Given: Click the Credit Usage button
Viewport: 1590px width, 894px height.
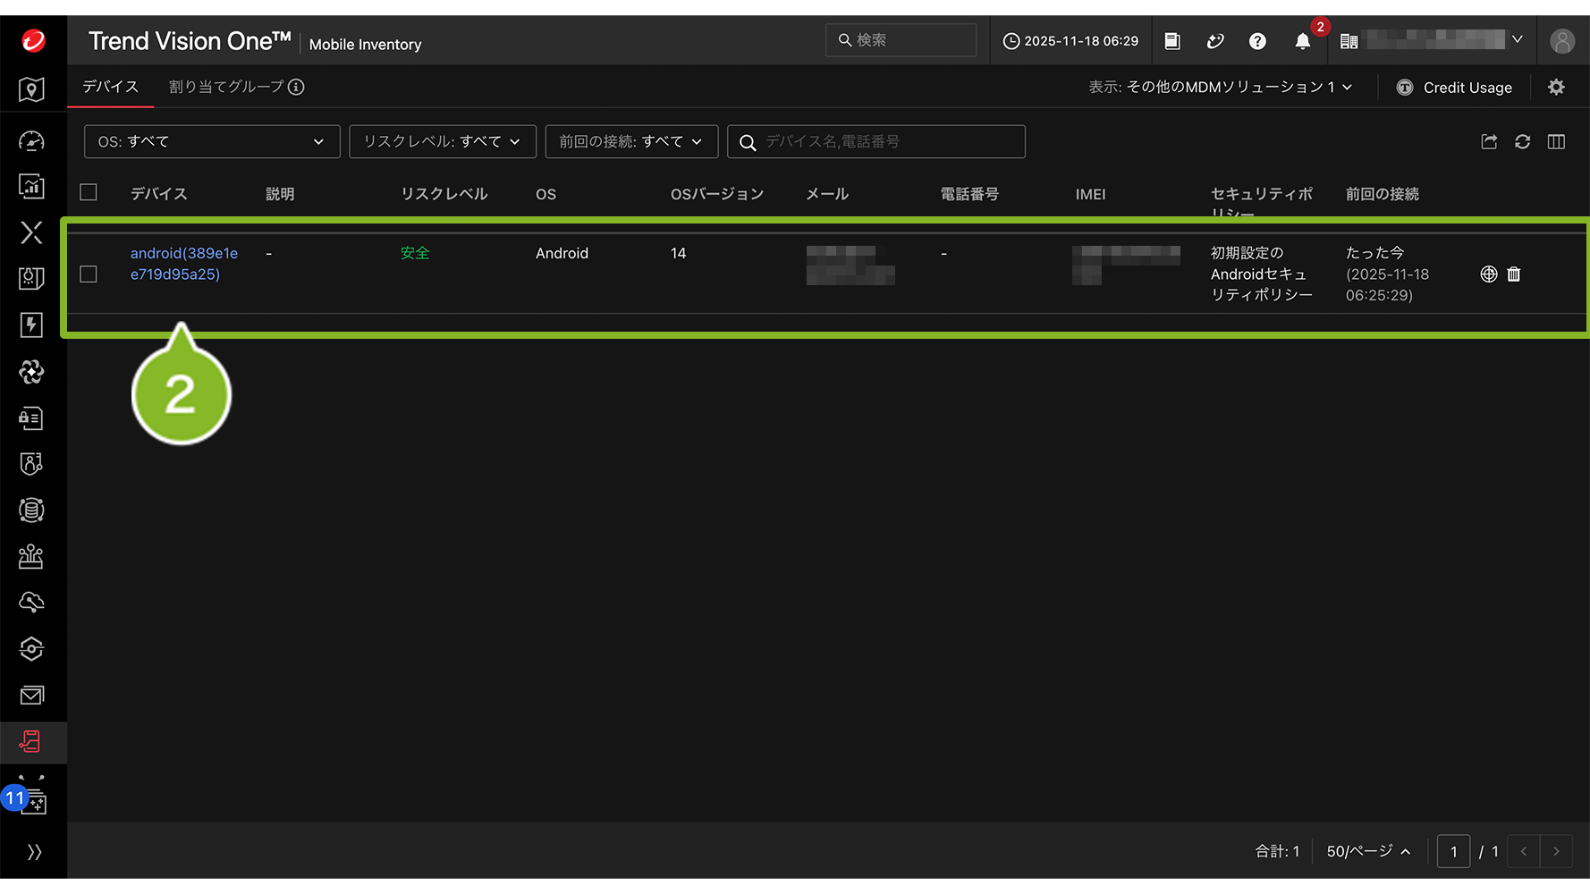Looking at the screenshot, I should click(x=1455, y=88).
